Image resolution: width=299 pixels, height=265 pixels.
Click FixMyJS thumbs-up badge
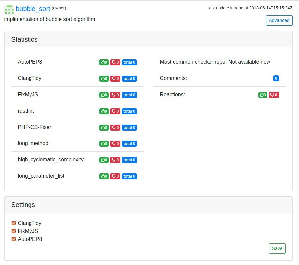tap(104, 95)
